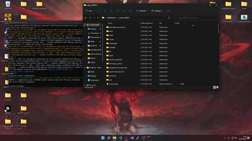The height and width of the screenshot is (141, 252).
Task: Open Reverse Engineering desktop folder
Action: (x=39, y=5)
